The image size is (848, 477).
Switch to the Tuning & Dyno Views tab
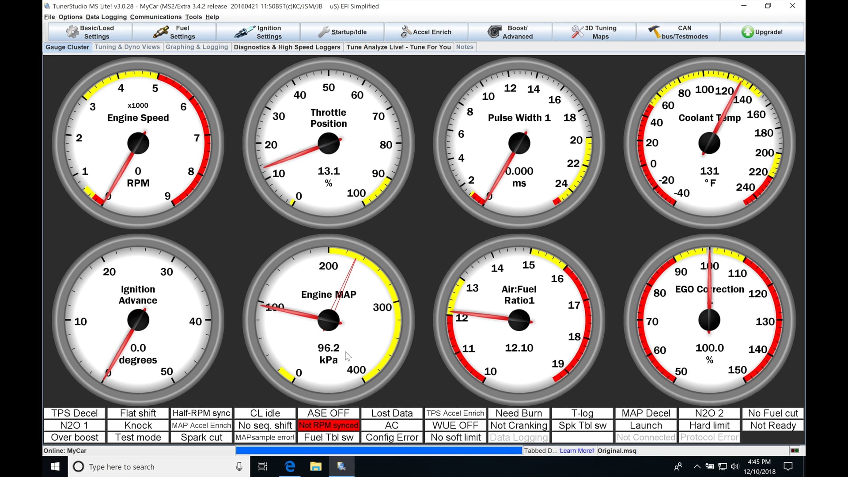tap(127, 47)
